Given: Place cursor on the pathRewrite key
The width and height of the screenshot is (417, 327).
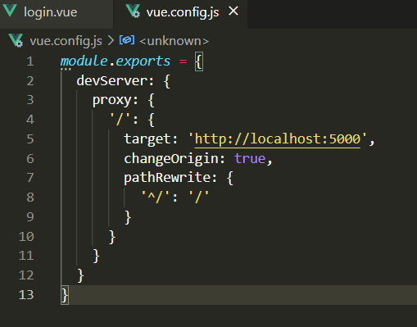Looking at the screenshot, I should coord(167,178).
